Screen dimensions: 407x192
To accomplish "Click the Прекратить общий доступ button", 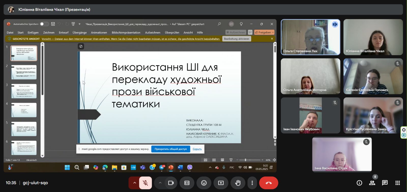I will (171, 149).
